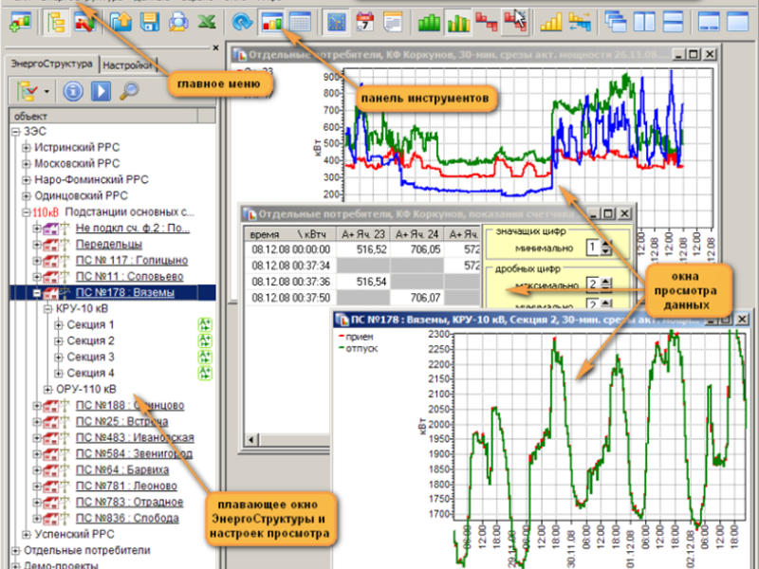Cascade the windows with the stacked windows icon
The height and width of the screenshot is (569, 759).
[x=616, y=22]
